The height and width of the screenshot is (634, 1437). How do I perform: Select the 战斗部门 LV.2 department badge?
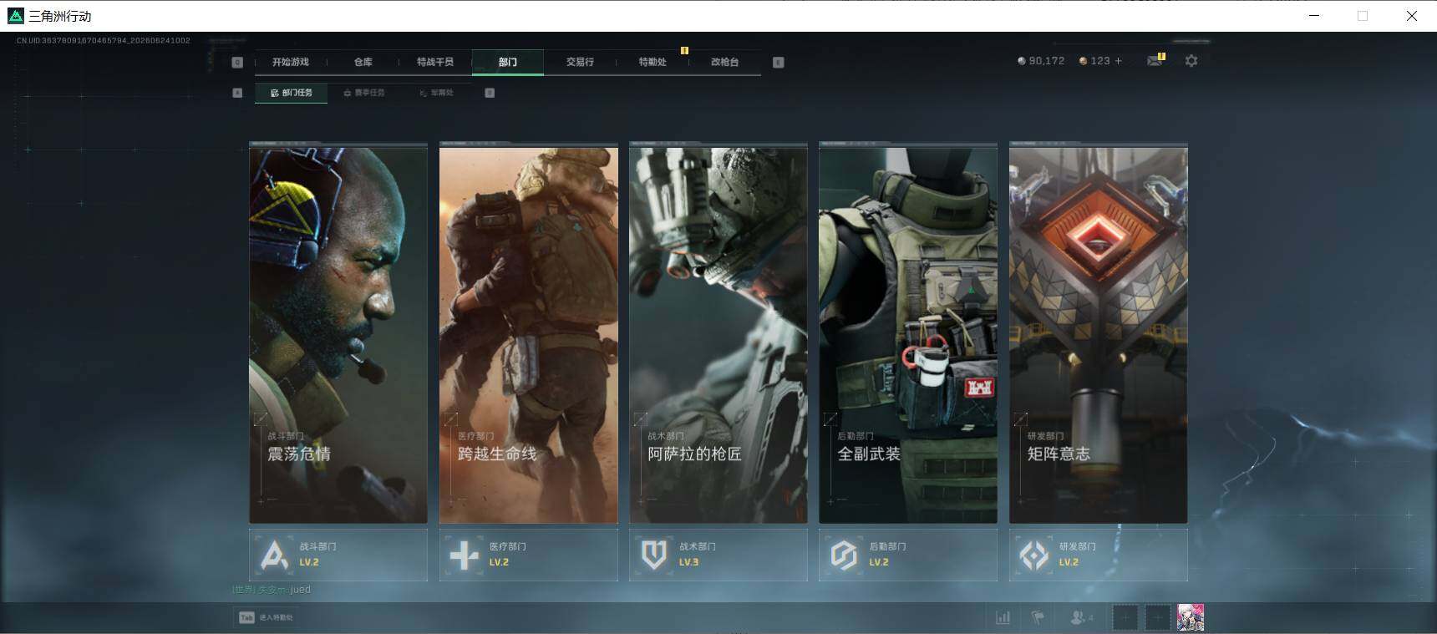click(x=338, y=555)
